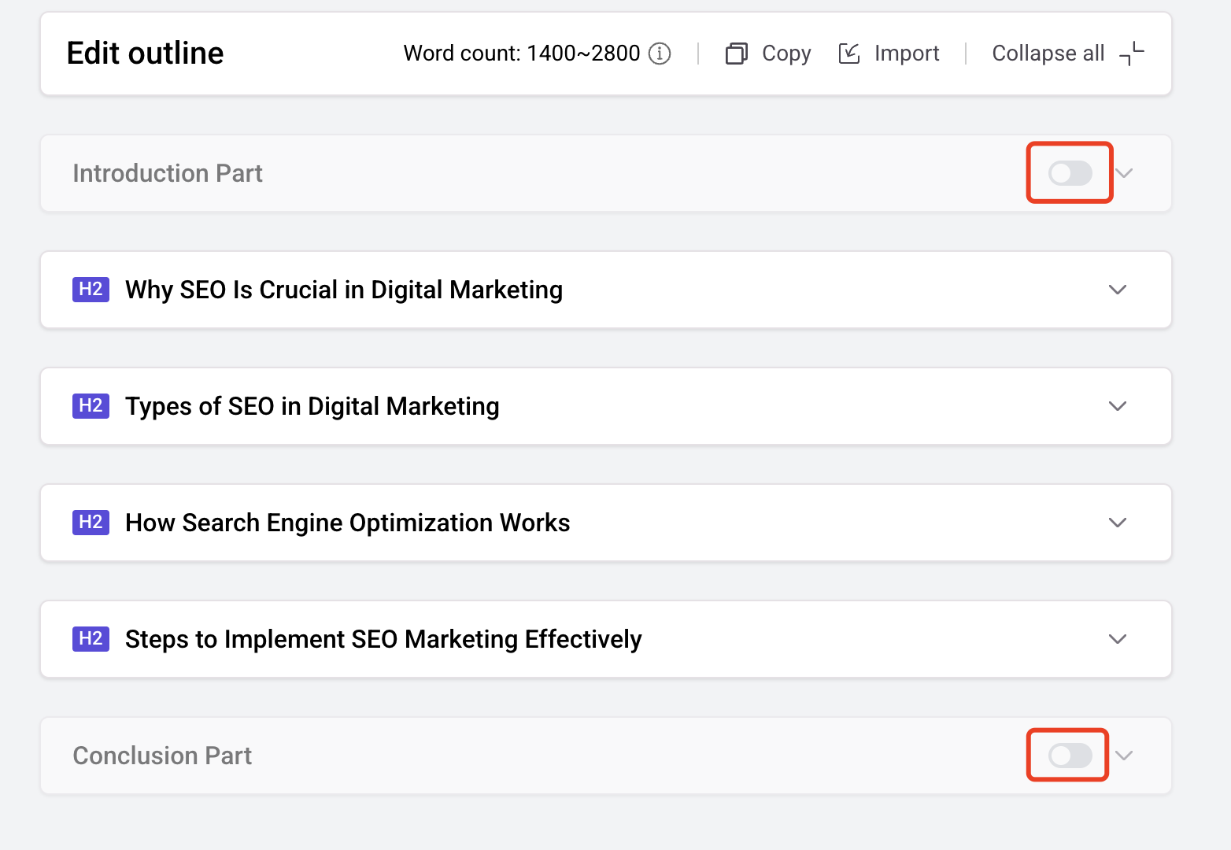Click the Copy button label
The height and width of the screenshot is (850, 1231).
click(x=786, y=54)
